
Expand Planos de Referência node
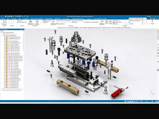(x=3, y=35)
